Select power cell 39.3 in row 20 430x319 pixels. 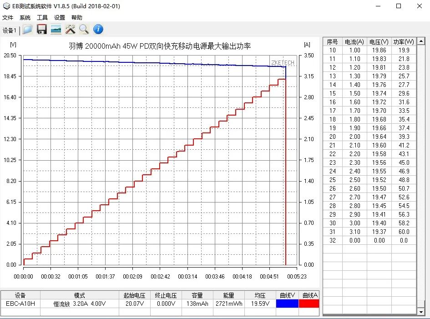point(404,137)
